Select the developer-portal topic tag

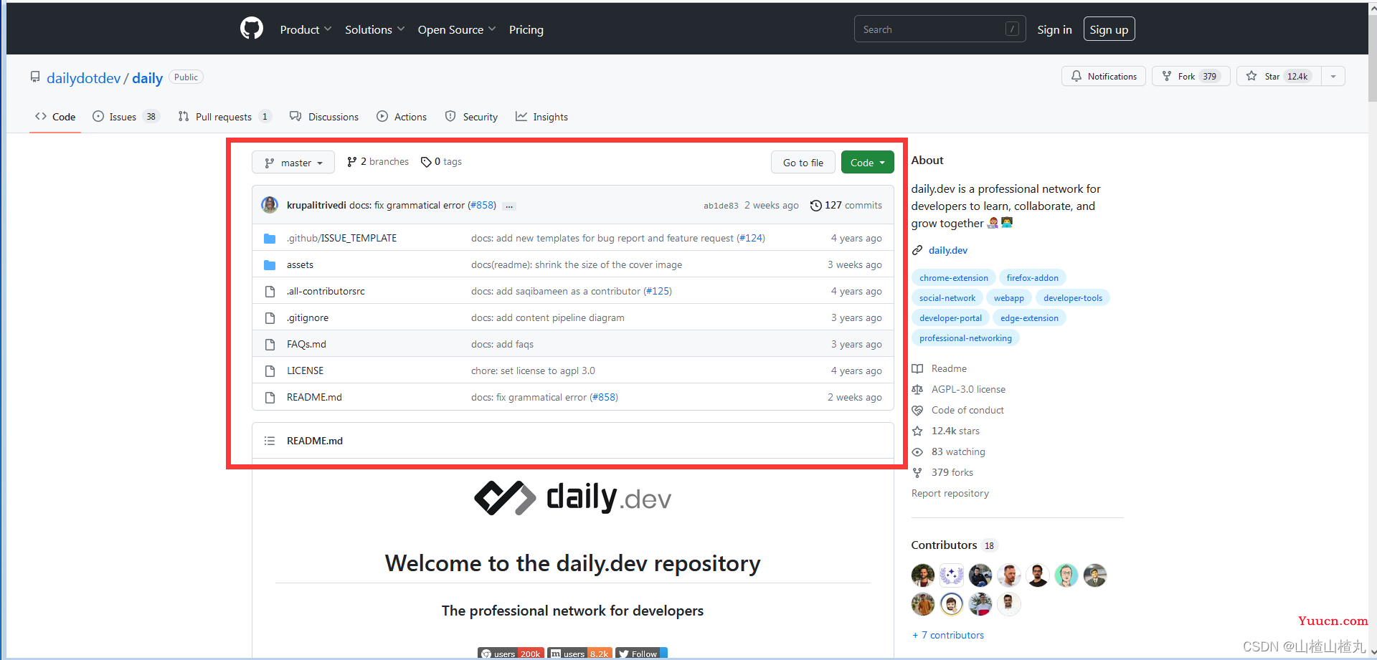(x=950, y=318)
